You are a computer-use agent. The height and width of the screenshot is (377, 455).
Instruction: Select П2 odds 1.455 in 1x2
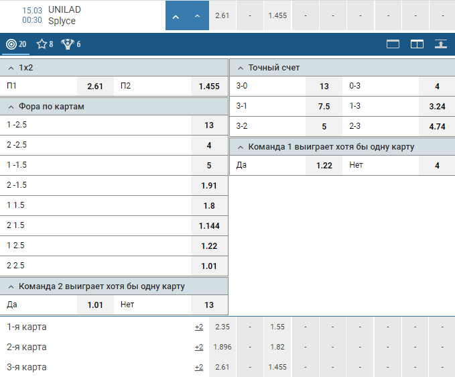(x=209, y=87)
